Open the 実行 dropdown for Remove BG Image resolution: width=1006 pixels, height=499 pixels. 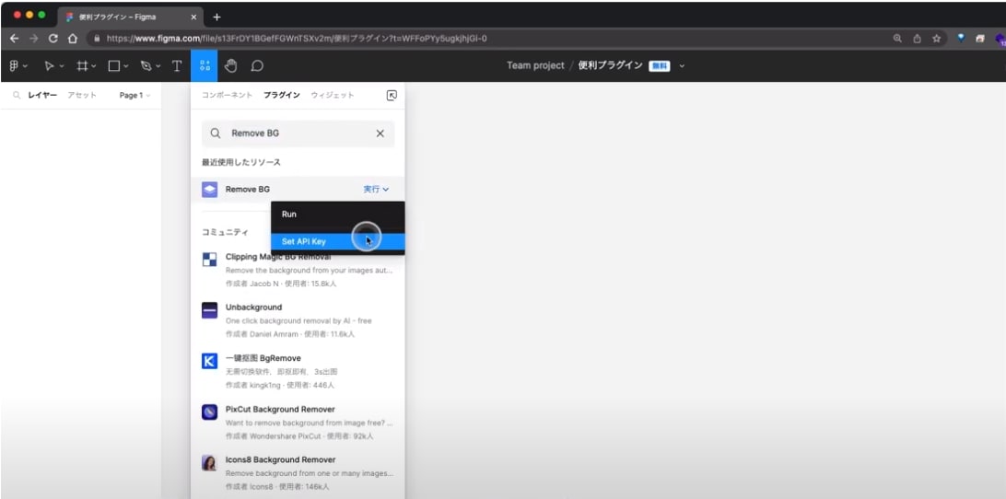376,190
